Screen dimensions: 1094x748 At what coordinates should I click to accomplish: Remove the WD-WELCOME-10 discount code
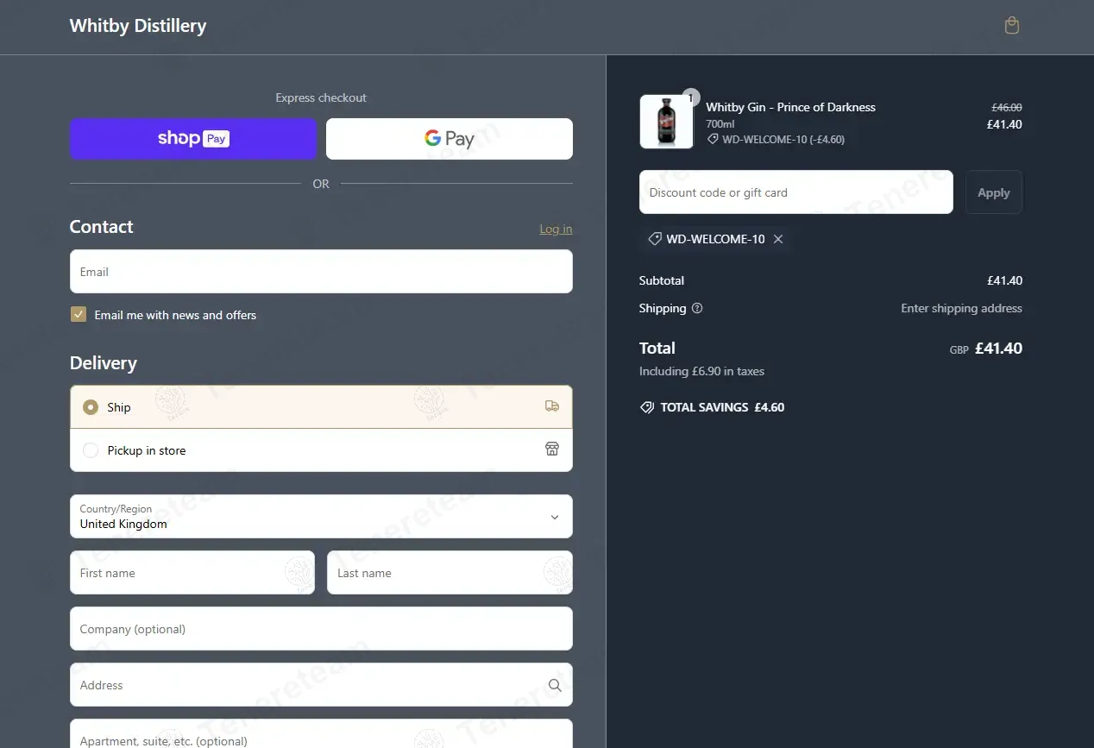pos(778,239)
